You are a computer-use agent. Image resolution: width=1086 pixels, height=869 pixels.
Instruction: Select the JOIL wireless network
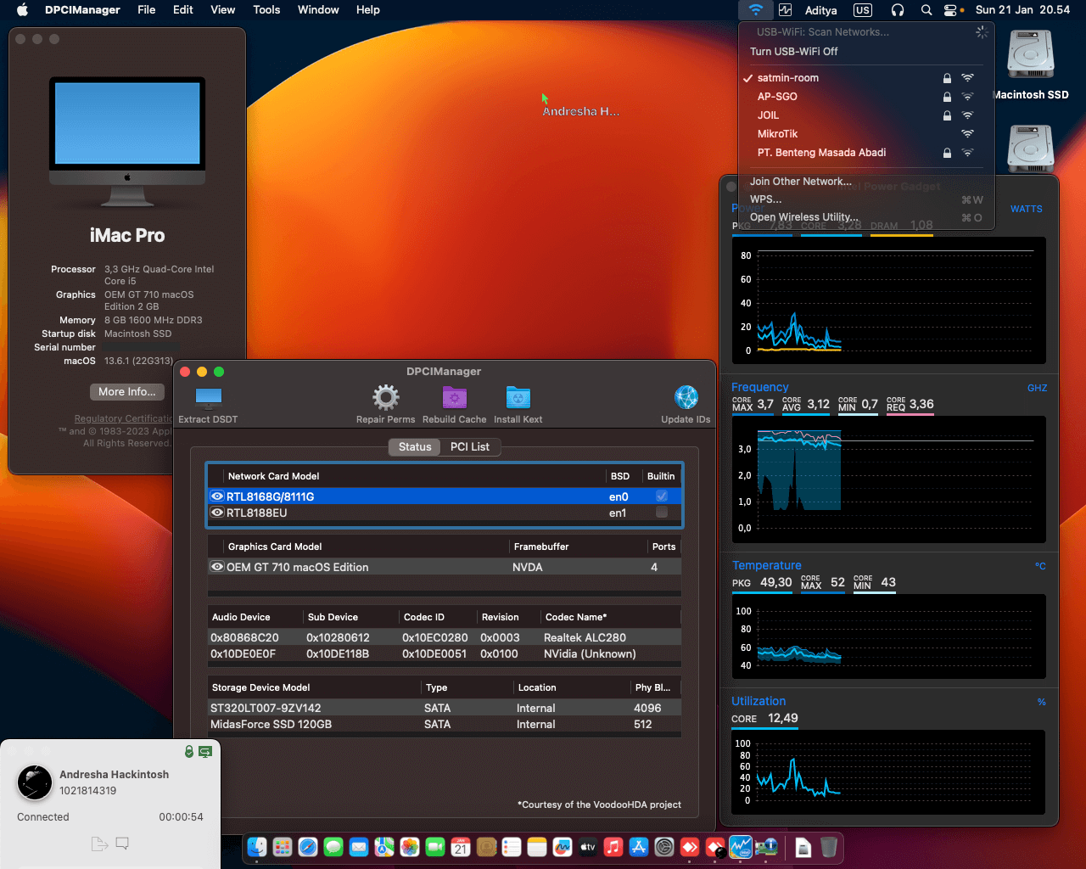click(865, 115)
